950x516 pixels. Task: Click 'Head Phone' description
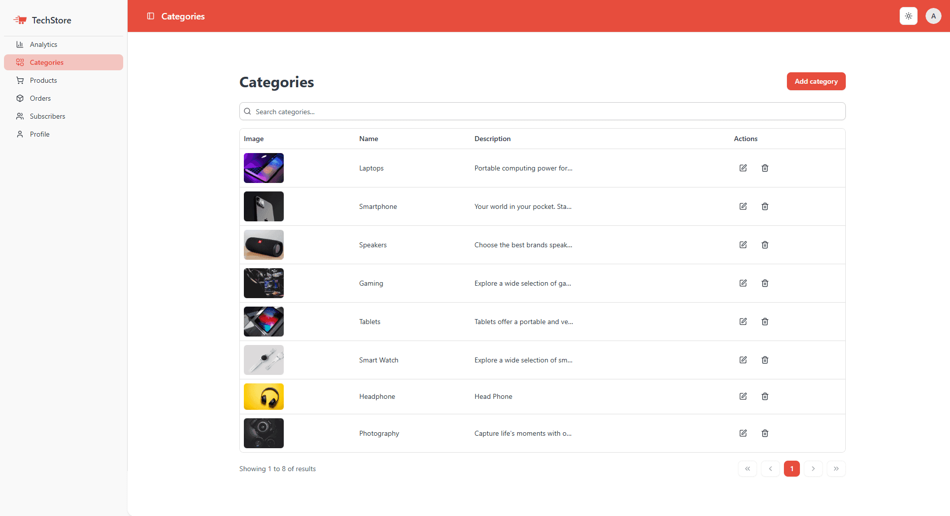[x=493, y=396]
